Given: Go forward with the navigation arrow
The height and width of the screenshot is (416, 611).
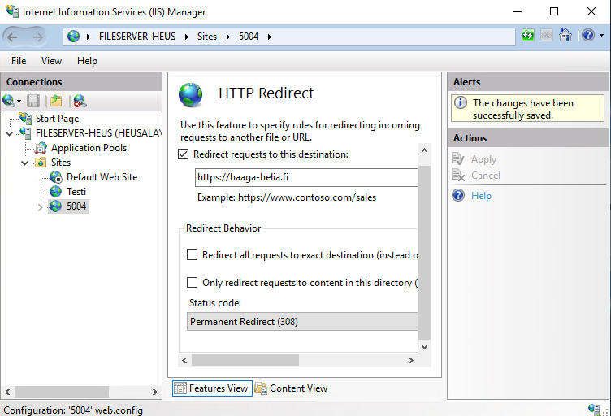Looking at the screenshot, I should tap(38, 37).
